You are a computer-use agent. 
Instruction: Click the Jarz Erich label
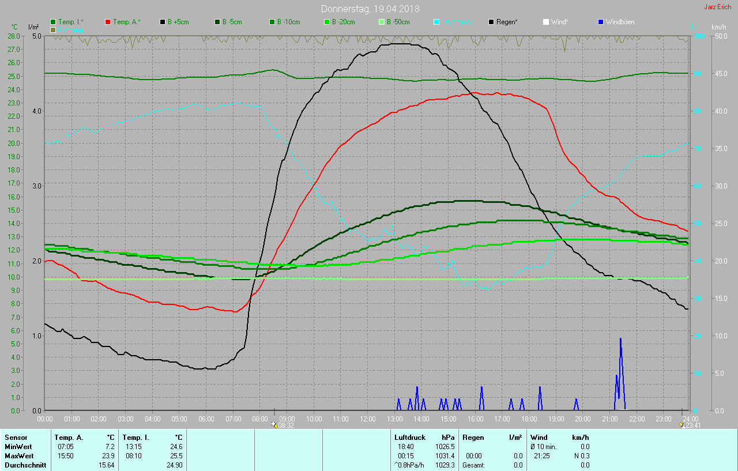point(717,7)
